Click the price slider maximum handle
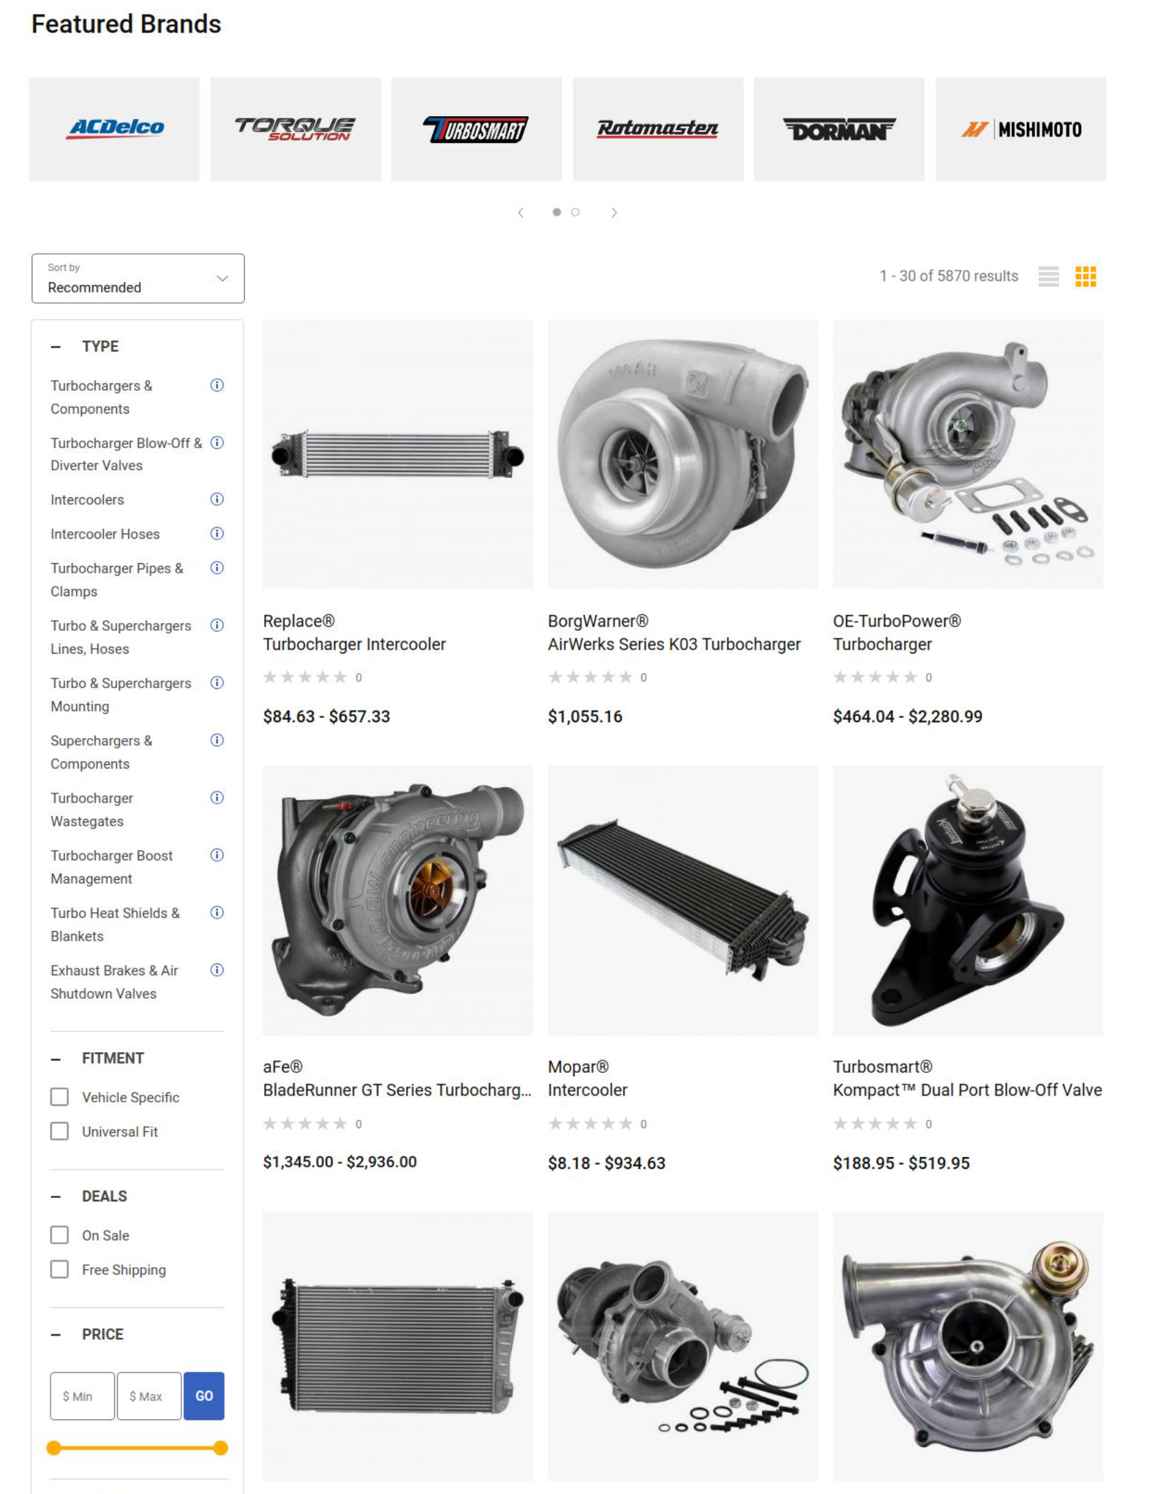 click(221, 1448)
